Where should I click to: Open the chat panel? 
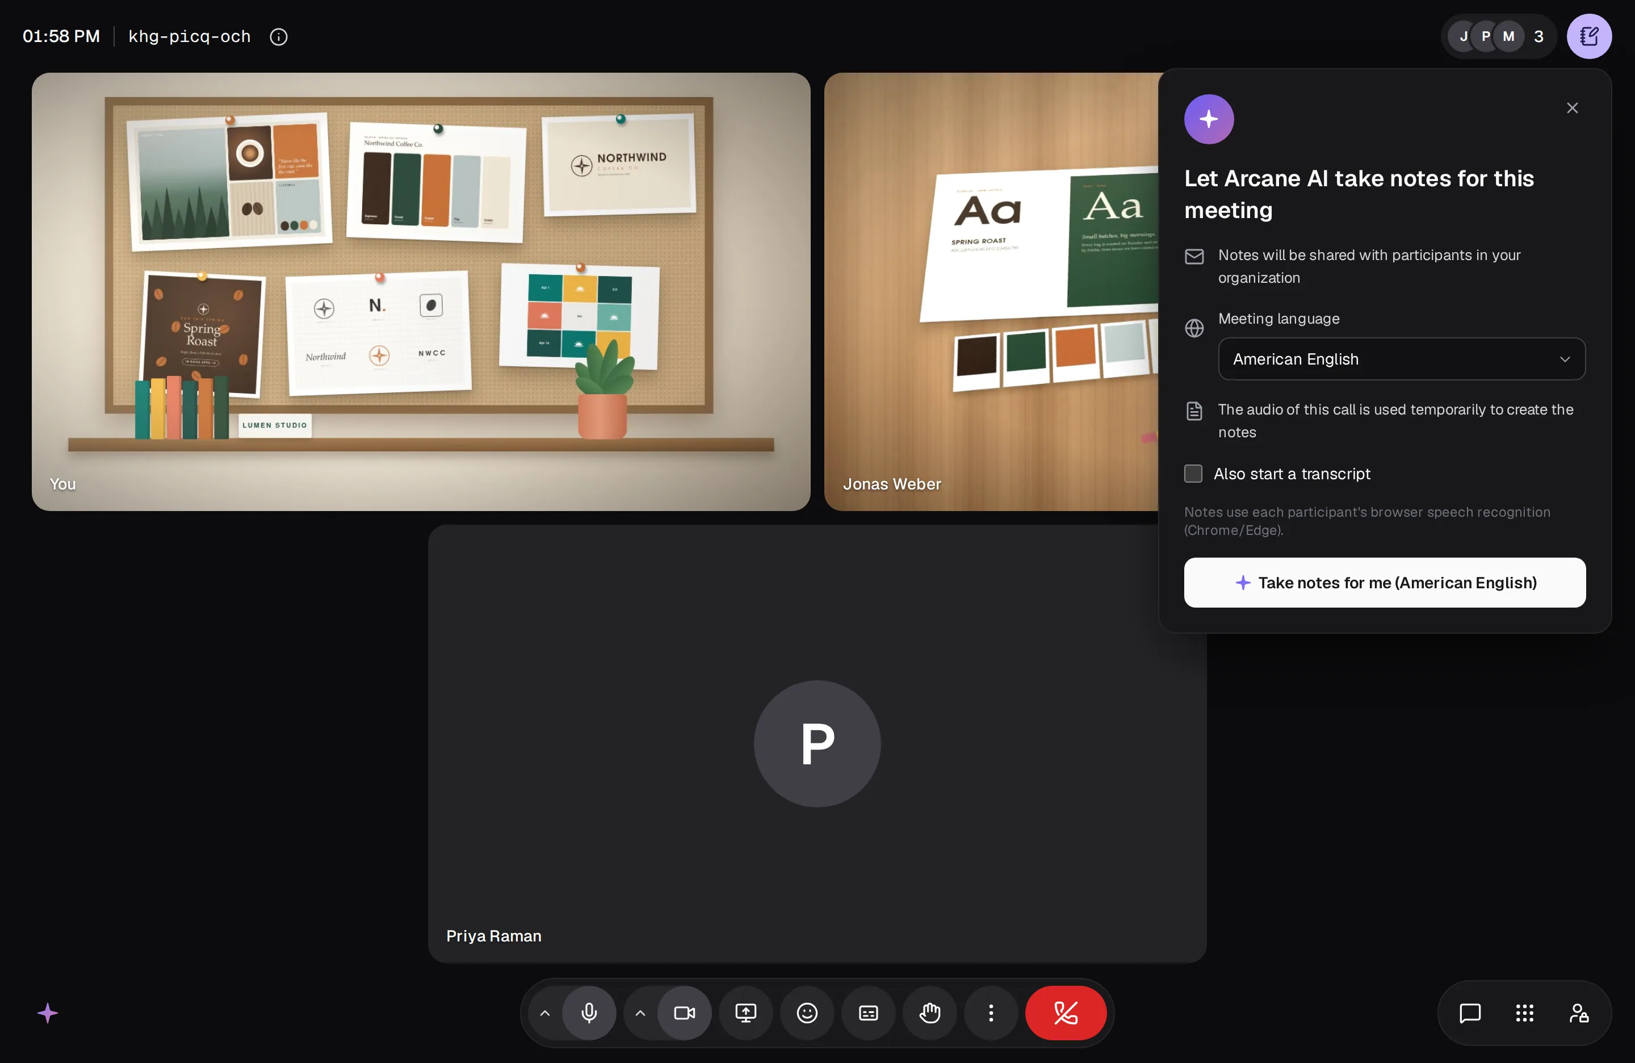(1469, 1013)
